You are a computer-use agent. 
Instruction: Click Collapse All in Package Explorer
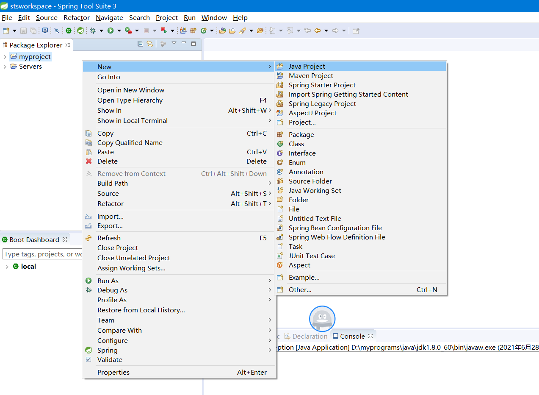coord(140,44)
